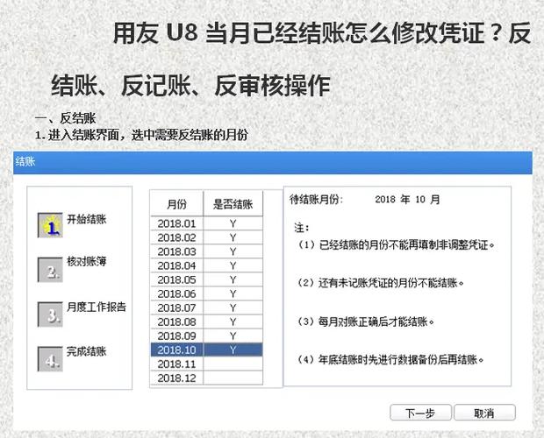Select the 2018.05 month row
The width and height of the screenshot is (544, 438).
(206, 279)
